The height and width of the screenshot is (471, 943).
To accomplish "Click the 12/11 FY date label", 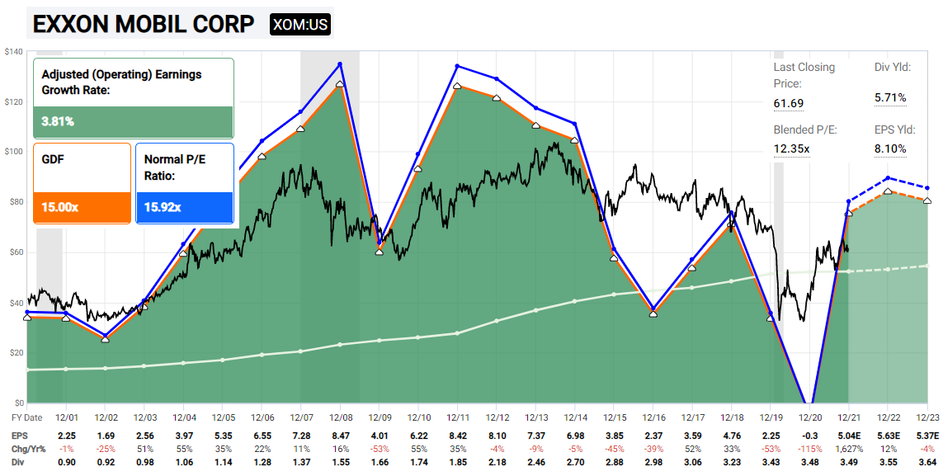I will point(458,417).
